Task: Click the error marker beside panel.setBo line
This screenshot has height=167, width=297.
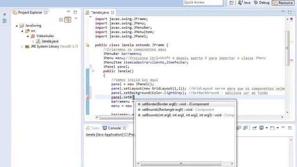Action: pos(88,97)
